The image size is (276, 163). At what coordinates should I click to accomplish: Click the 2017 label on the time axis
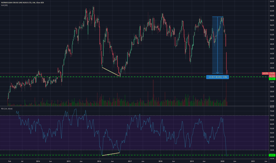pos(130,161)
